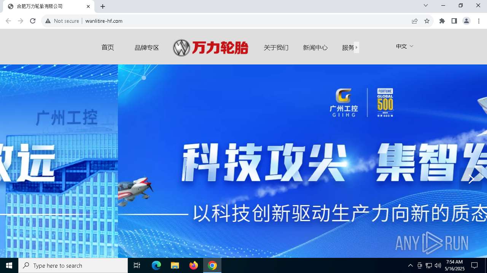
Task: Advance the banner with the next arrow
Action: pos(471,179)
